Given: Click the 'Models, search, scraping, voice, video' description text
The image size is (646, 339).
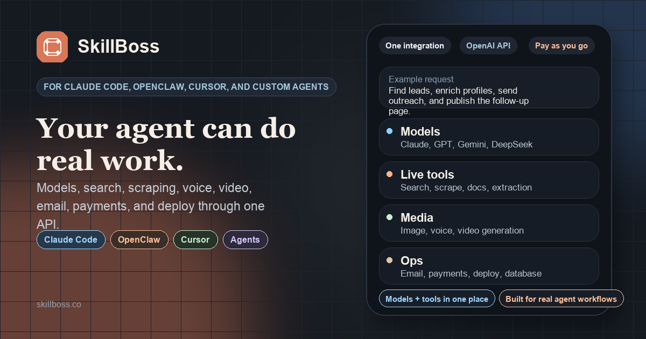Looking at the screenshot, I should coord(151,206).
